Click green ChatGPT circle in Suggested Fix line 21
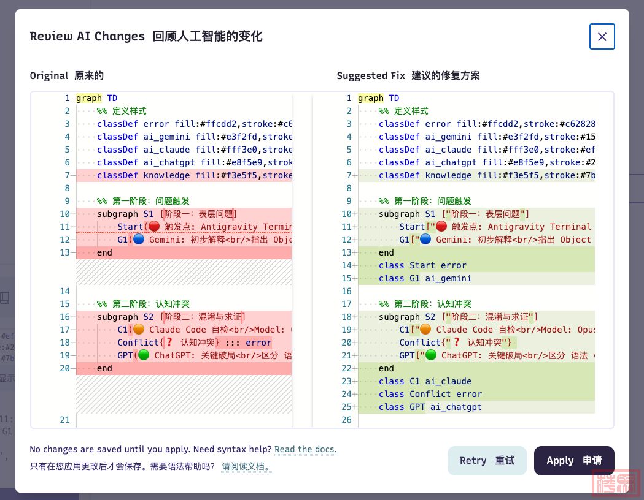 tap(431, 355)
